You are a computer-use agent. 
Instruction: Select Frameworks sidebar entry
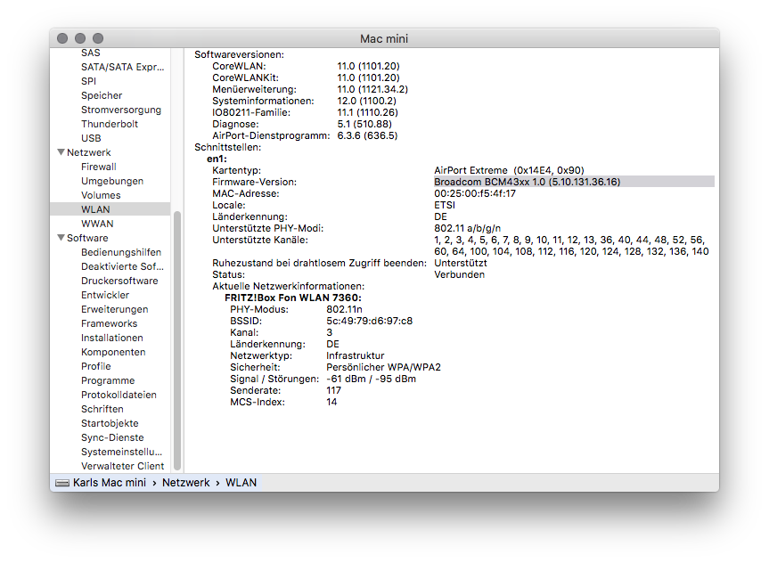pyautogui.click(x=109, y=323)
